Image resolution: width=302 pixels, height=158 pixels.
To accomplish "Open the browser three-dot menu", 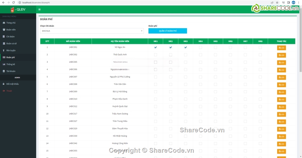I will tap(299, 3).
